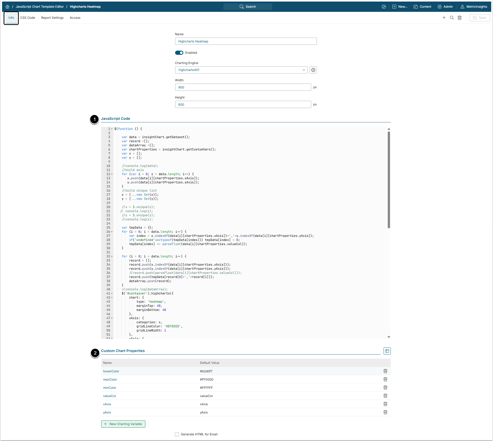Click the plus icon to add template
The height and width of the screenshot is (441, 493).
[x=444, y=18]
